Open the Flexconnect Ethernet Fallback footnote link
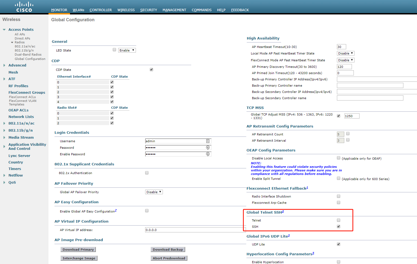This screenshot has height=264, width=417. [x=307, y=187]
